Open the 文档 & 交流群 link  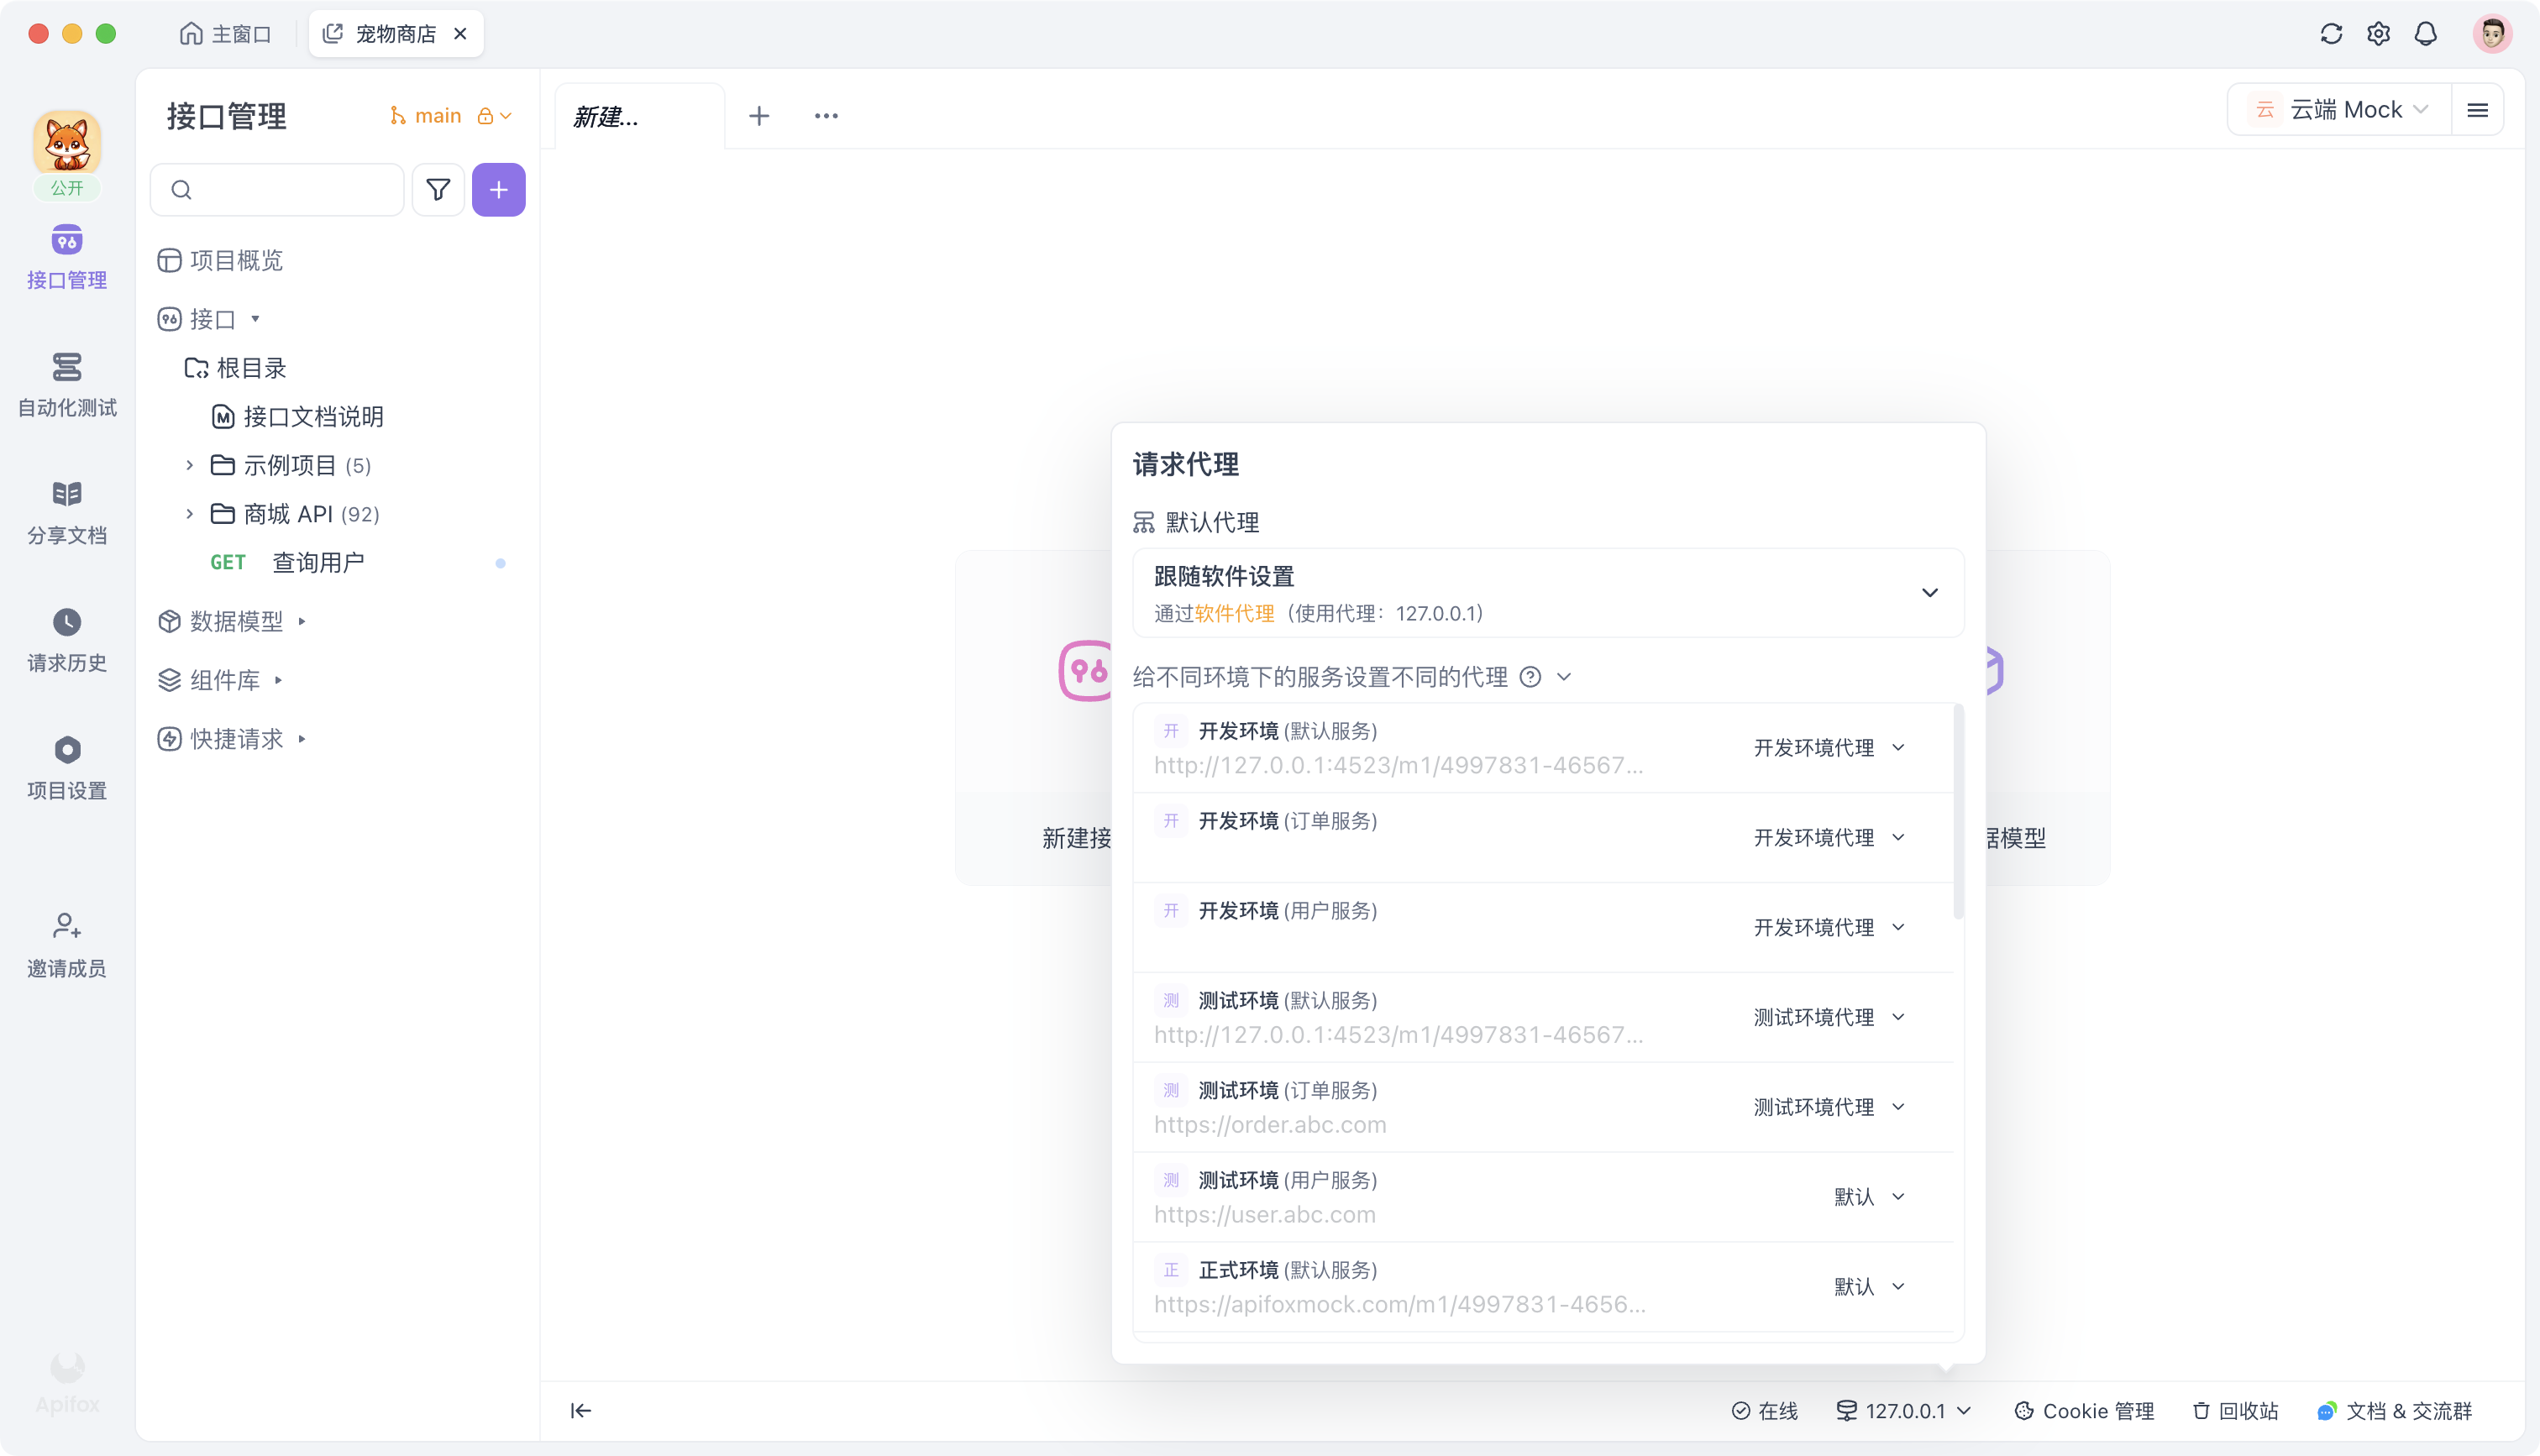(x=2404, y=1410)
